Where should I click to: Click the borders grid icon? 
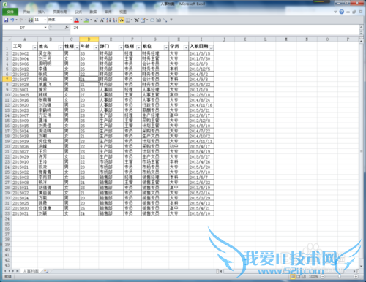(127, 20)
